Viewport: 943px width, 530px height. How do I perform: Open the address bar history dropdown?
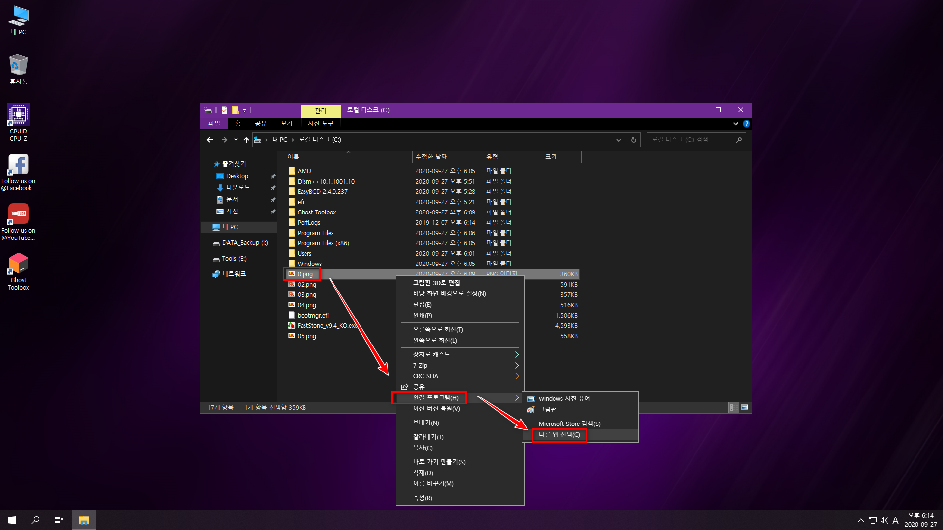tap(618, 140)
